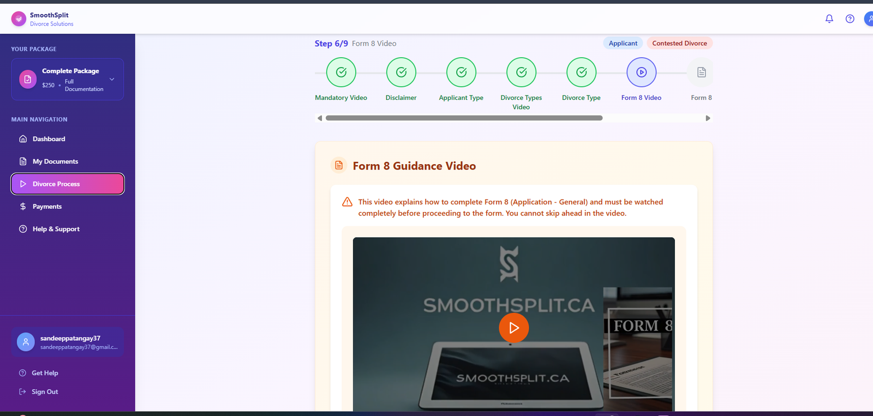Click the Divorce Process play-arrow icon

[23, 184]
